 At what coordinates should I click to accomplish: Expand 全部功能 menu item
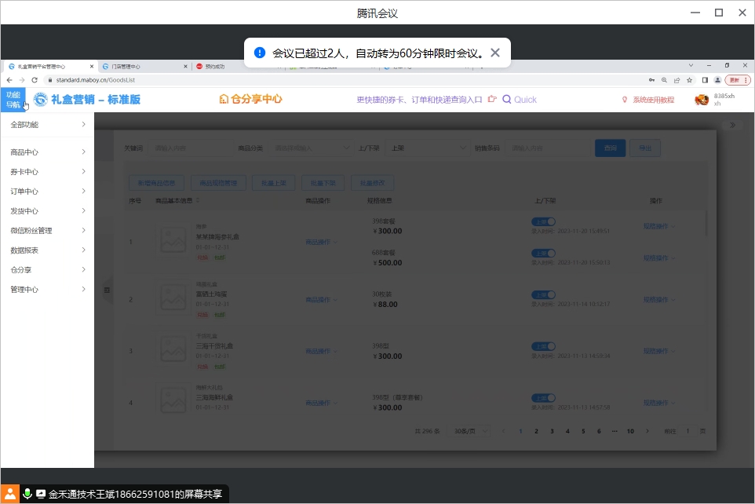tap(47, 125)
